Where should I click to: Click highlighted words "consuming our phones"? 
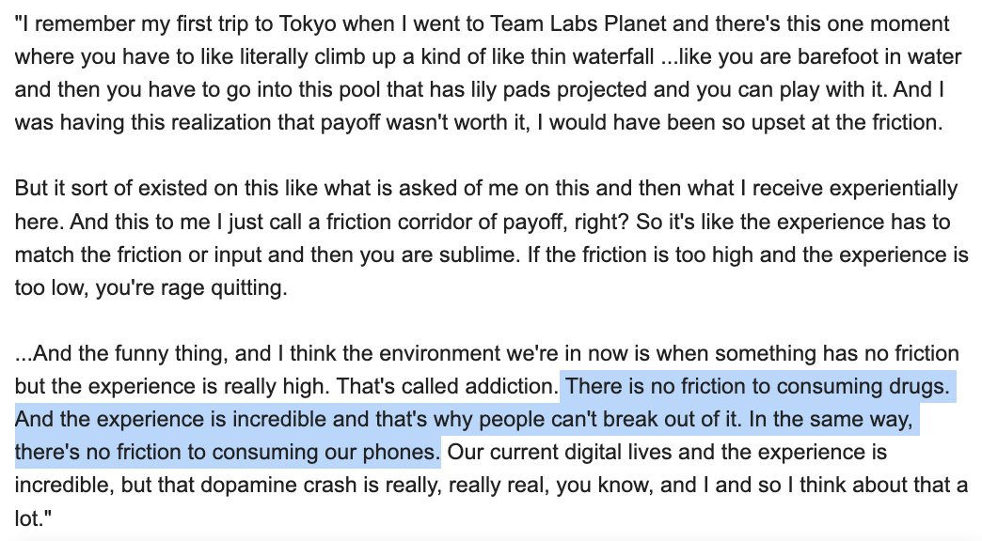tap(331, 453)
